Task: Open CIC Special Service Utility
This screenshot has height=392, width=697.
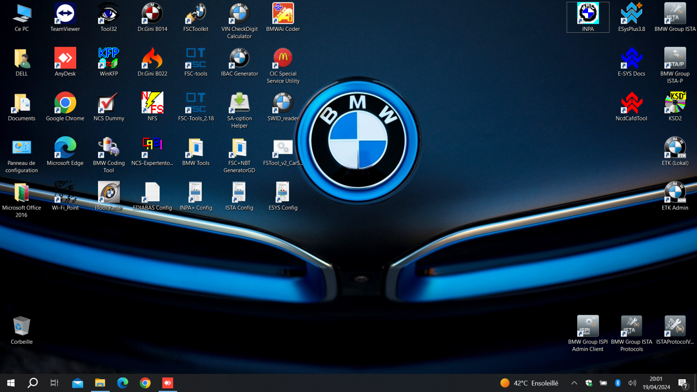Action: point(283,65)
